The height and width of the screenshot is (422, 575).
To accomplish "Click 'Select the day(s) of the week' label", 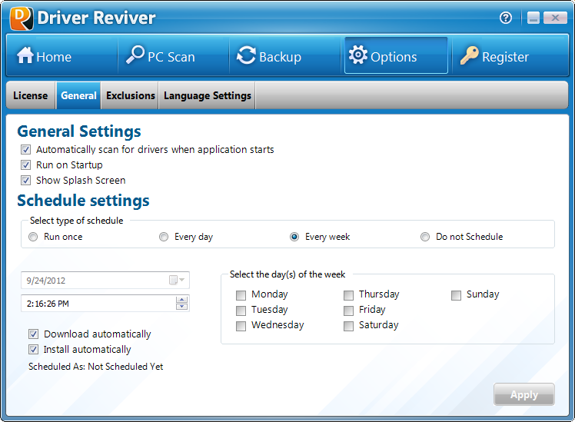I will (287, 274).
